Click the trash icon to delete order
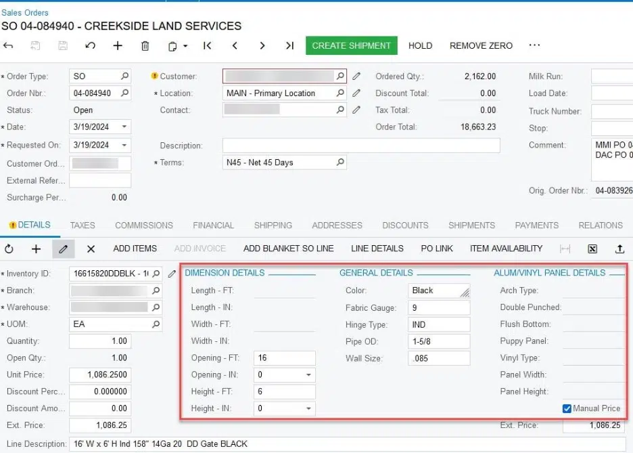Screen dimensions: 633x453 [145, 46]
